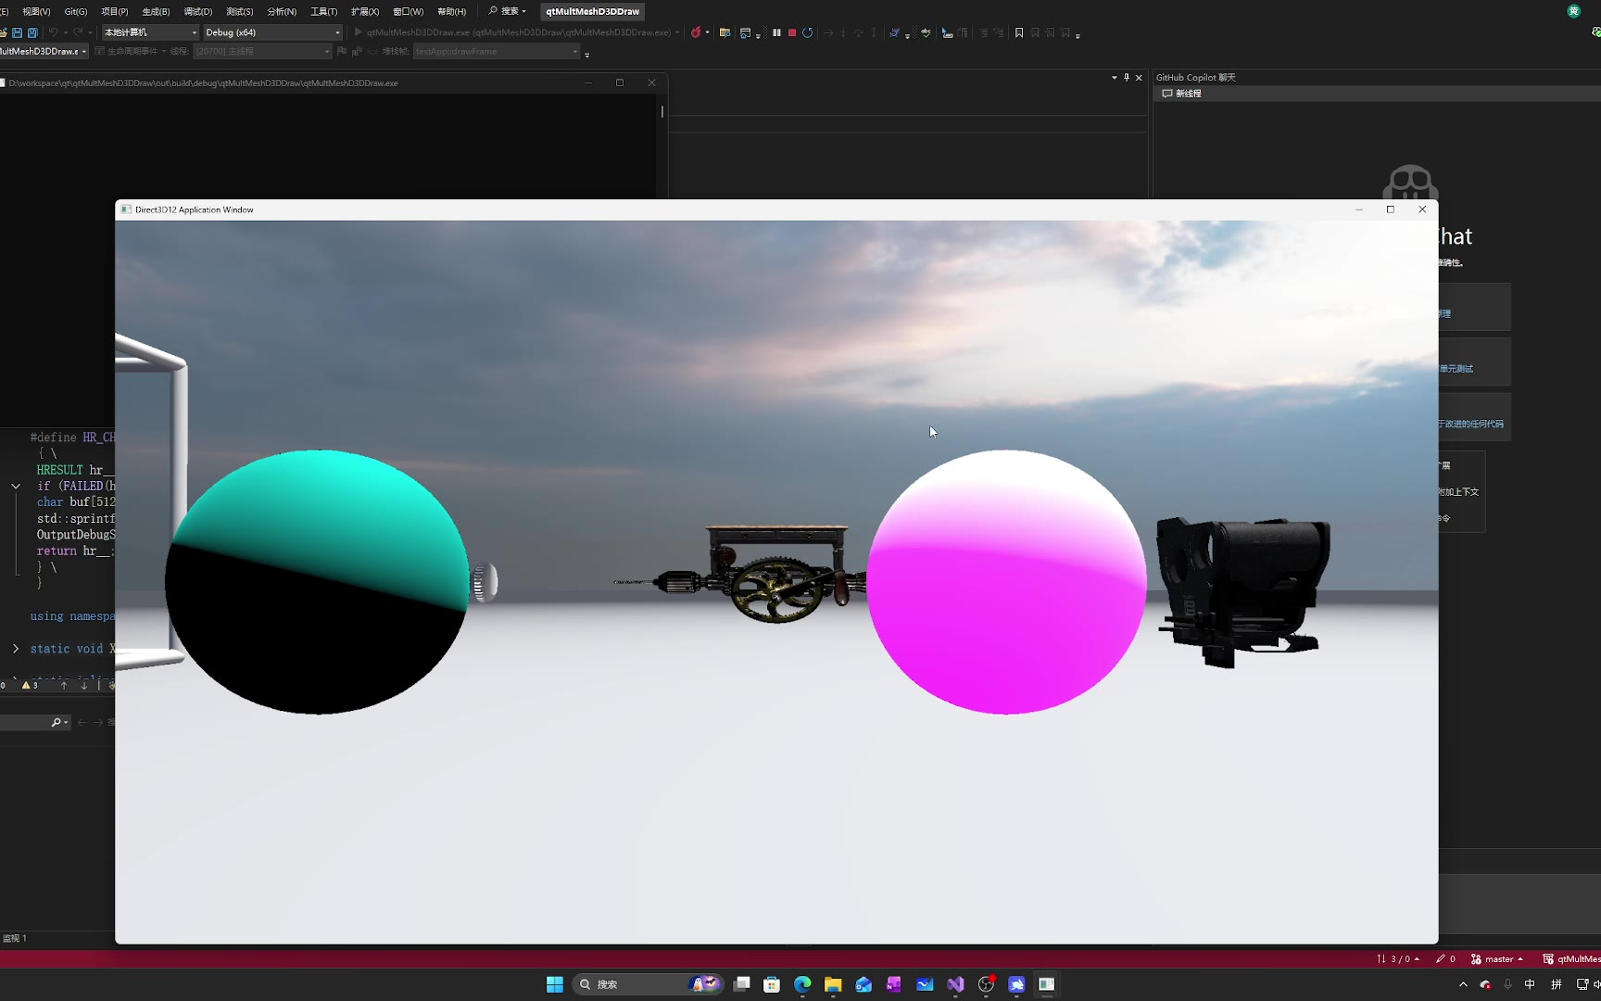Open Visual Studio from the taskbar

[x=955, y=984]
